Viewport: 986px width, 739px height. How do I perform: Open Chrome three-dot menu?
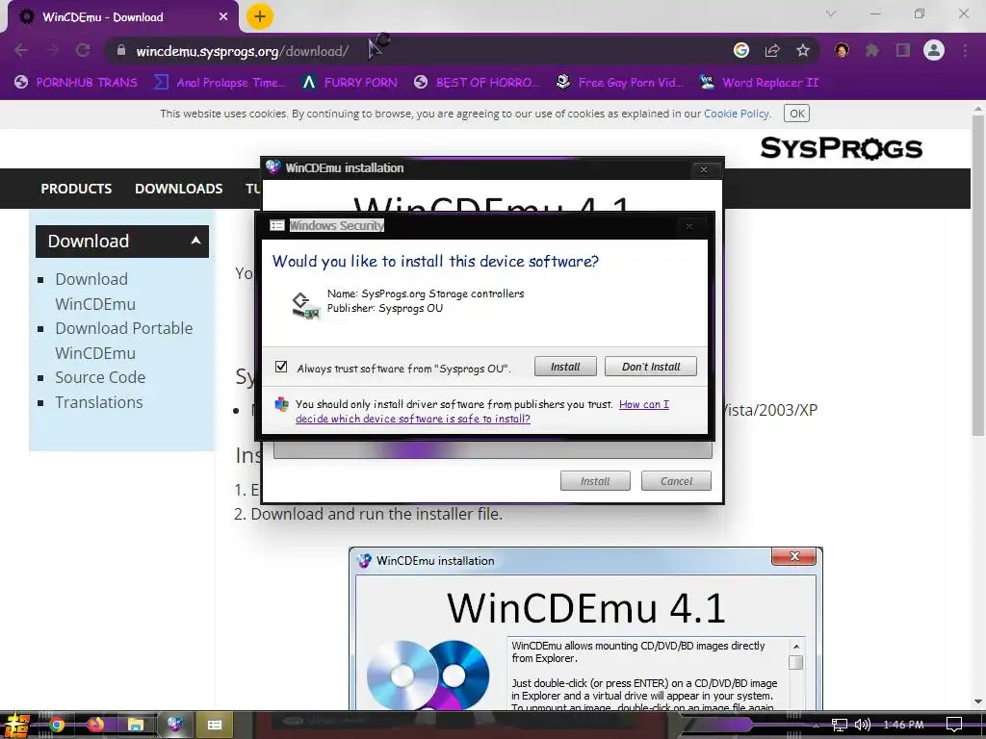(x=965, y=50)
